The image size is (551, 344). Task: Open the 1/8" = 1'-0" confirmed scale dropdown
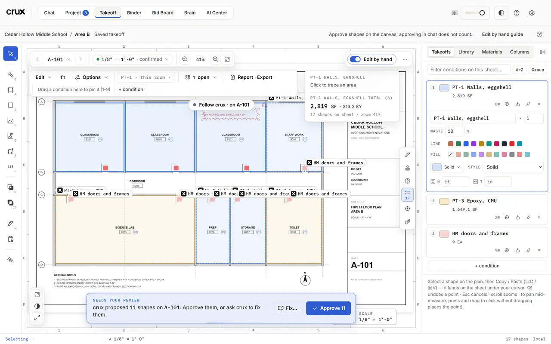point(133,59)
